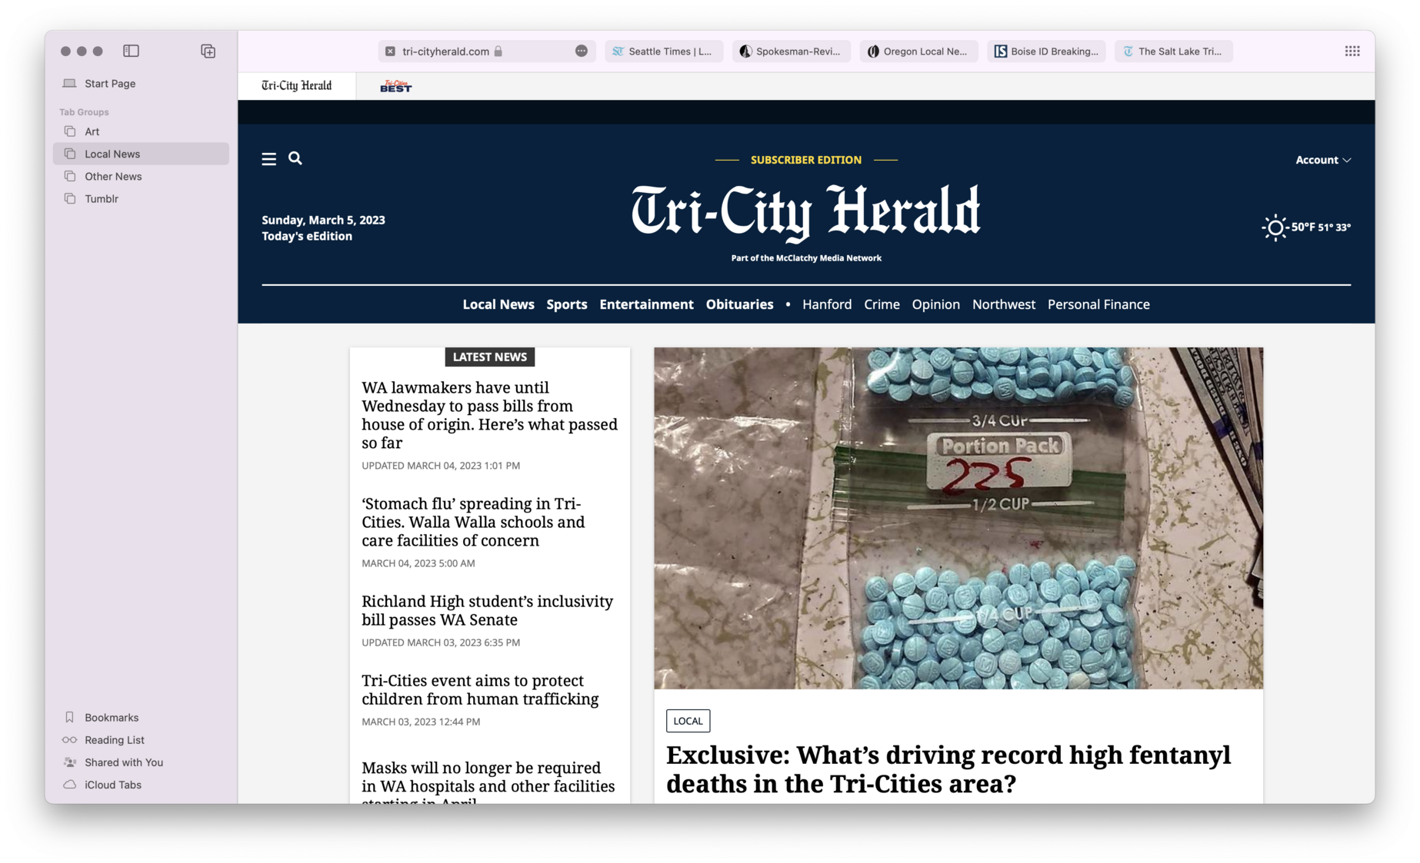This screenshot has height=863, width=1420.
Task: Click the 50°F weather temperature text
Action: pos(1303,227)
